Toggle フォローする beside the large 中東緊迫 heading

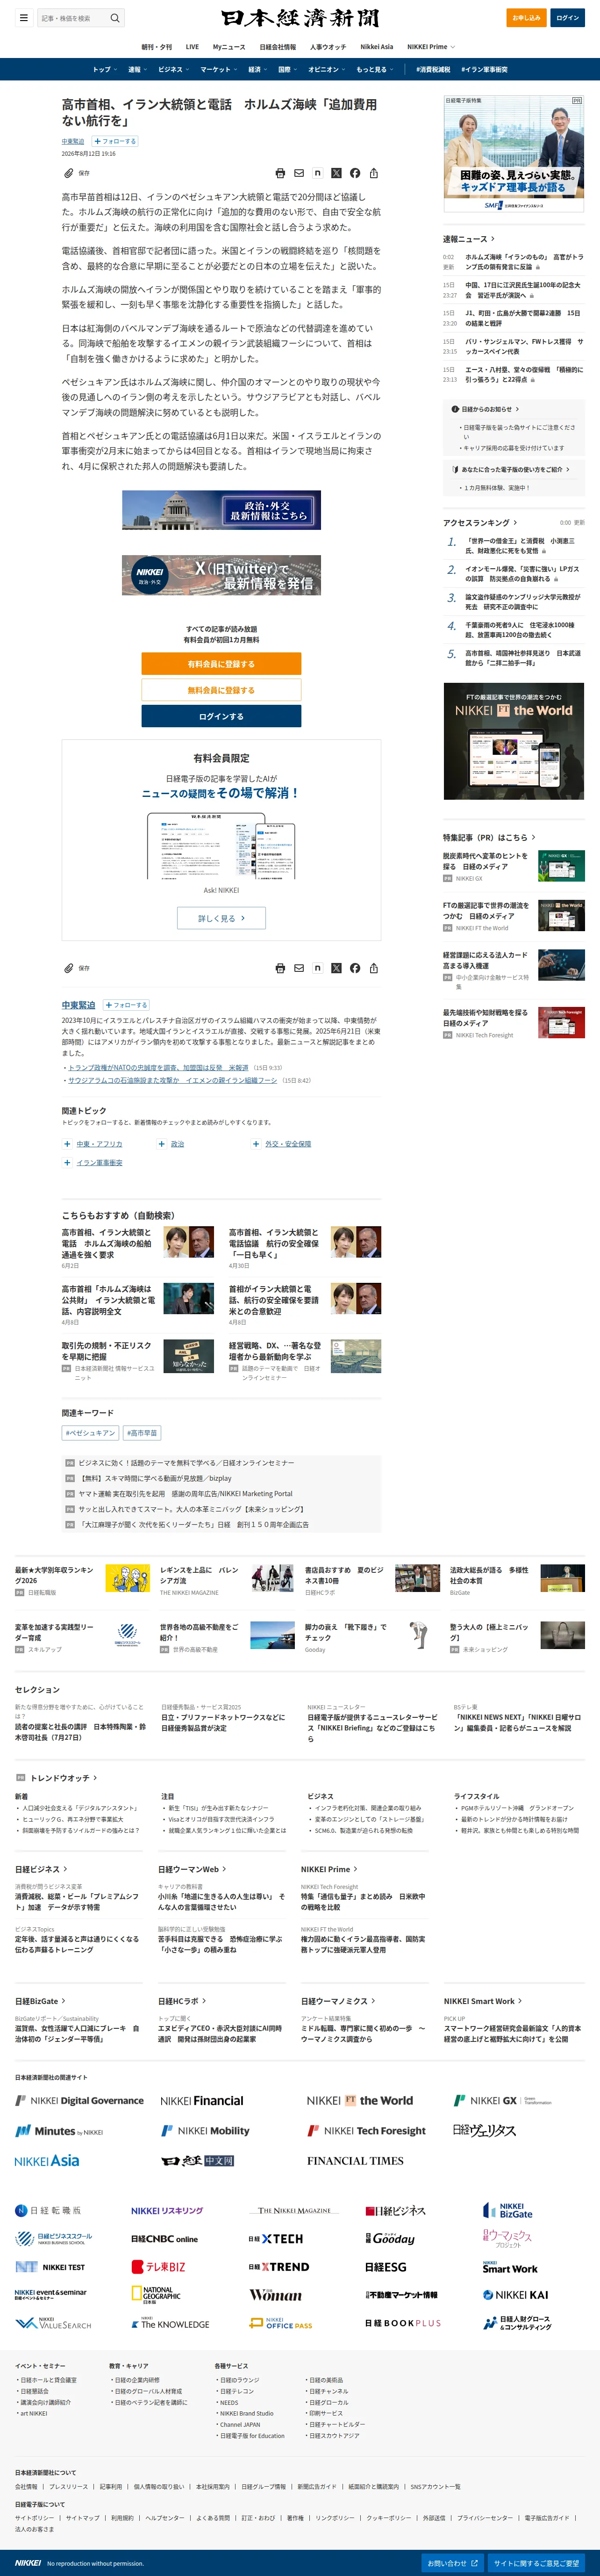coord(126,1005)
